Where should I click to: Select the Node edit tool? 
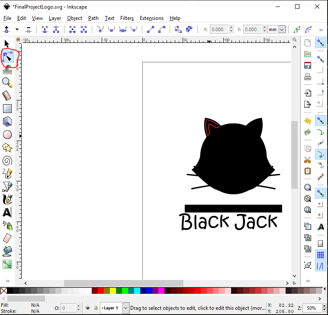pyautogui.click(x=7, y=57)
